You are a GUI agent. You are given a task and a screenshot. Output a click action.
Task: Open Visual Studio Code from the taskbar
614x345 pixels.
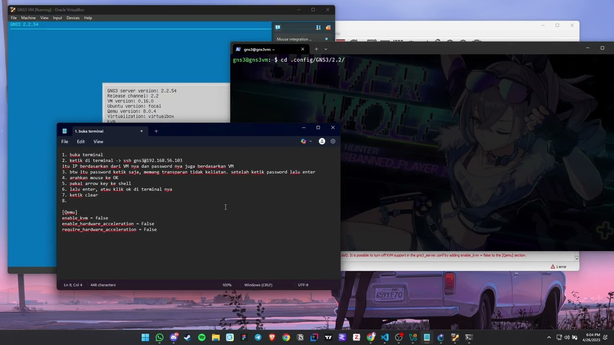click(385, 337)
